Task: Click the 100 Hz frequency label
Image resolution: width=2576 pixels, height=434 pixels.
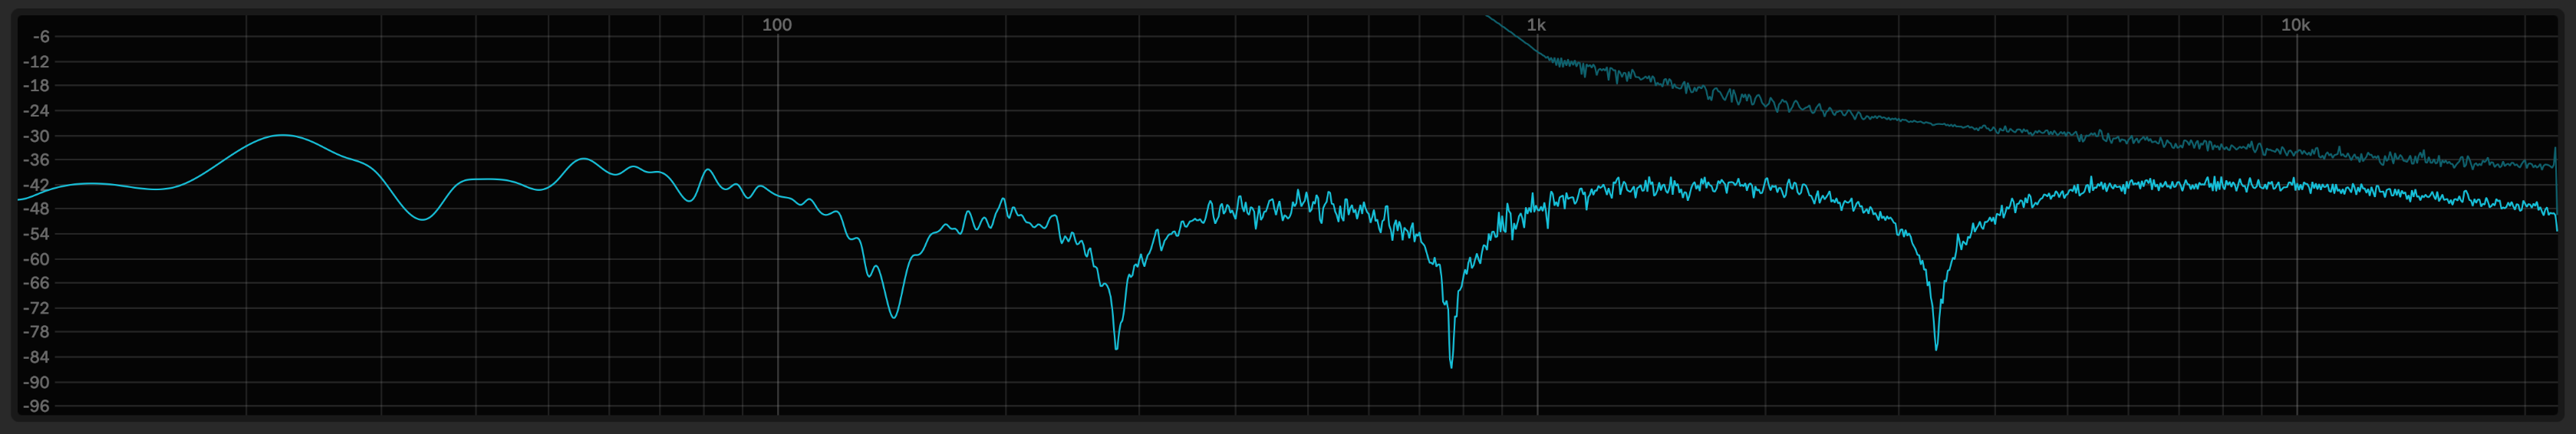Action: point(776,25)
